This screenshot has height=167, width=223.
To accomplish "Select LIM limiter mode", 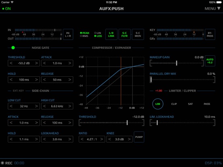I will tap(158, 104).
